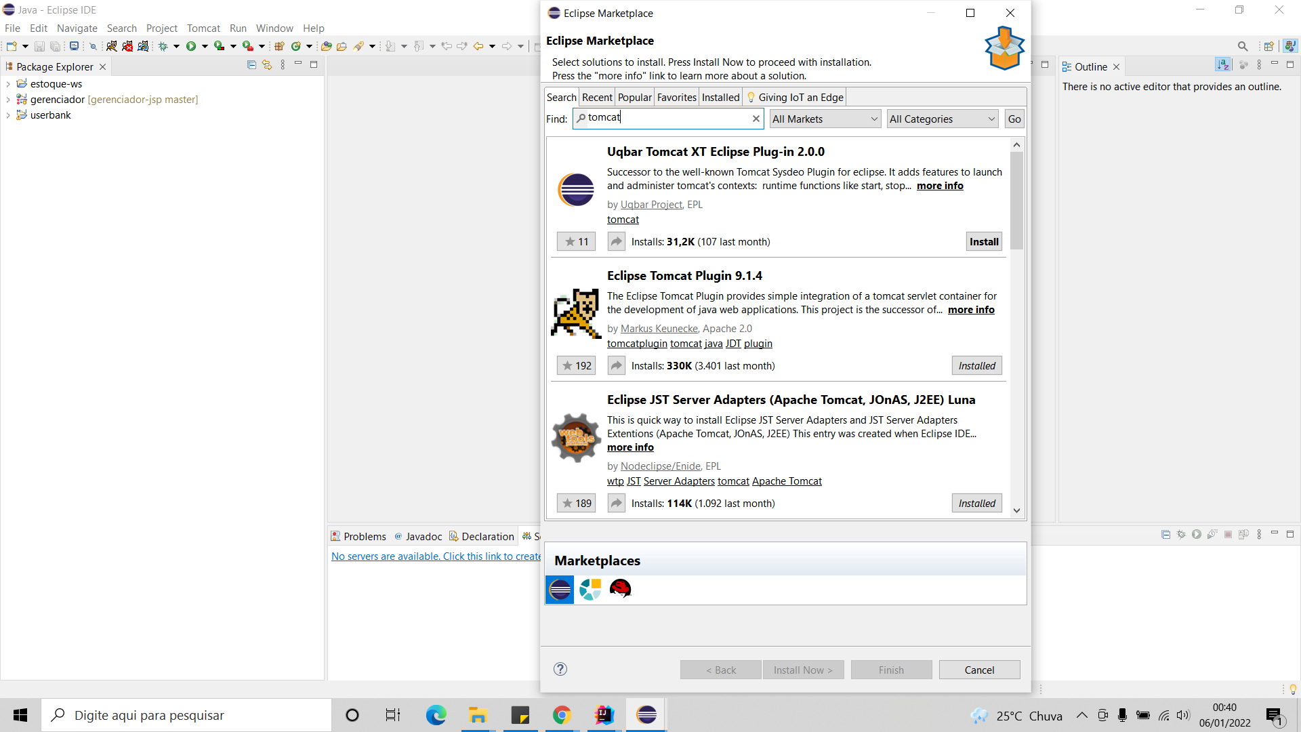
Task: Open the Debug button dropdown arrow
Action: pyautogui.click(x=176, y=46)
